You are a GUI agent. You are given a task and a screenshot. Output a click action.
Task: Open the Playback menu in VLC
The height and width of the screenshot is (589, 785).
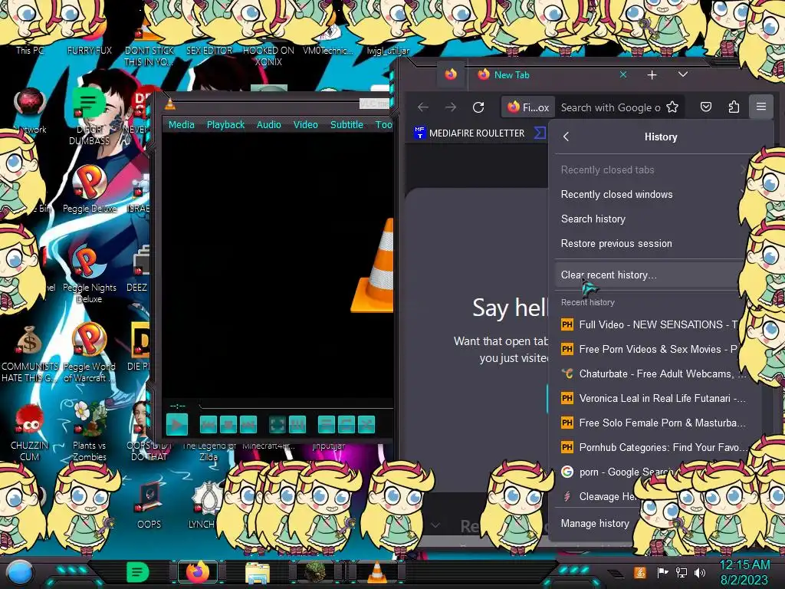point(225,125)
